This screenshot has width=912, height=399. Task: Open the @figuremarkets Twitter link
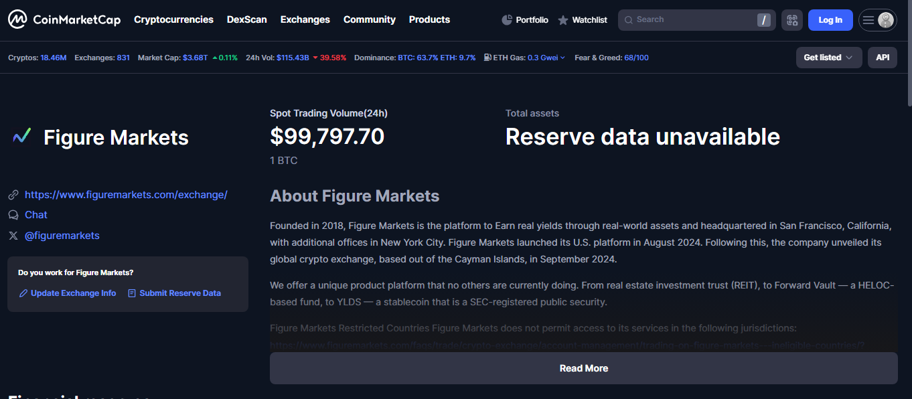pos(62,236)
